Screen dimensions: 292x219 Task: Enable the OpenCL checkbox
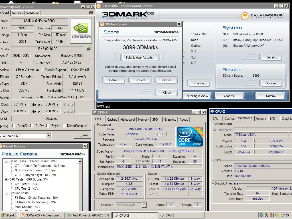(x=14, y=126)
